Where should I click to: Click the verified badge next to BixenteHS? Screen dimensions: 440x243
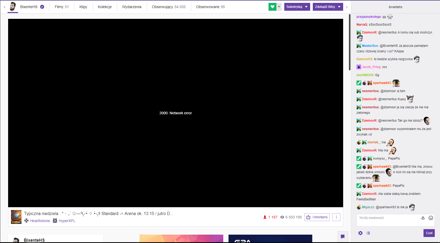(42, 7)
